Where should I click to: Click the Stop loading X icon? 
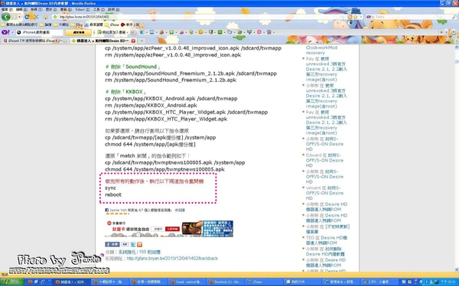coord(36,18)
